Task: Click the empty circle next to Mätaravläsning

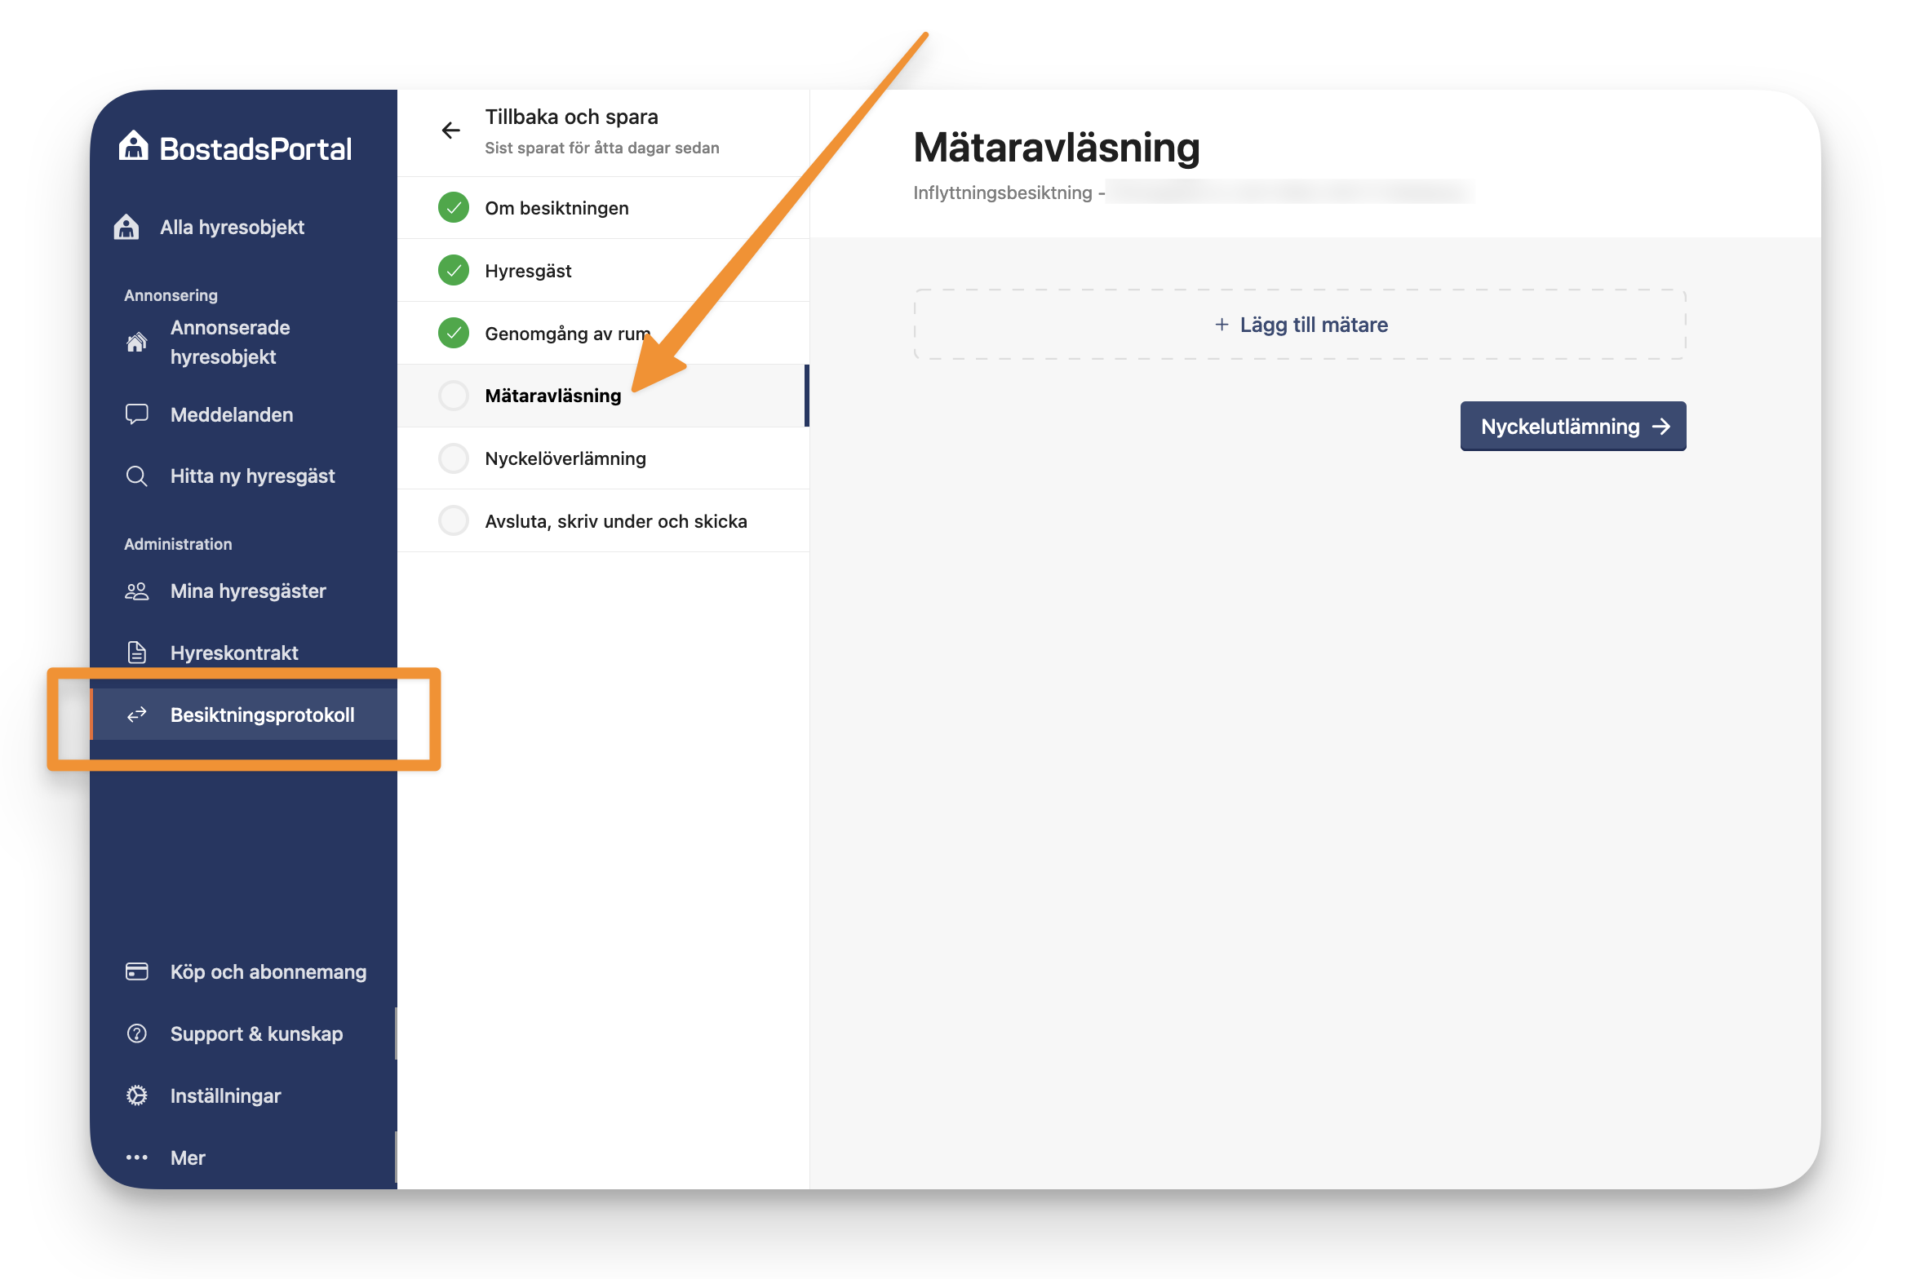Action: [454, 396]
